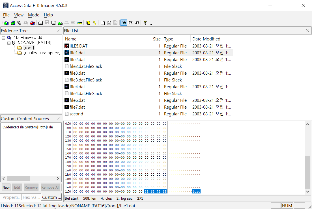This screenshot has height=209, width=312.
Task: Select file7.dat in the file list
Action: coord(77,107)
